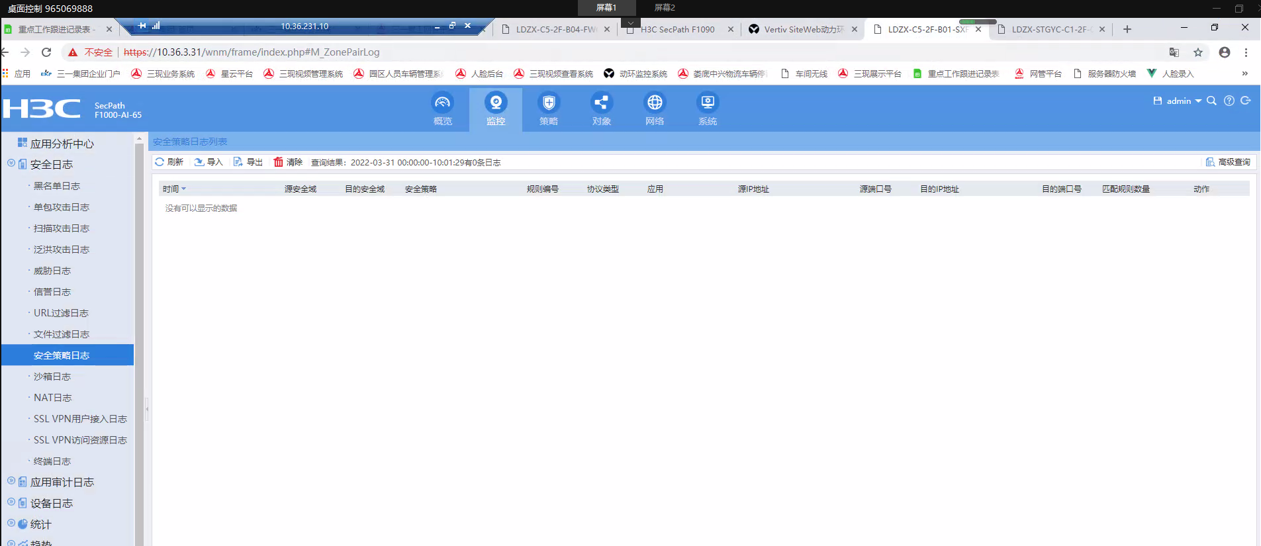This screenshot has width=1261, height=546.
Task: Open 扫描攻击日志 in the sidebar
Action: [x=62, y=228]
